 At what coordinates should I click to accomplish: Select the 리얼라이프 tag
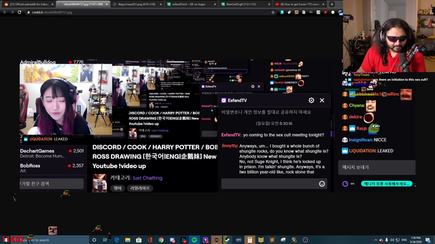click(x=140, y=188)
